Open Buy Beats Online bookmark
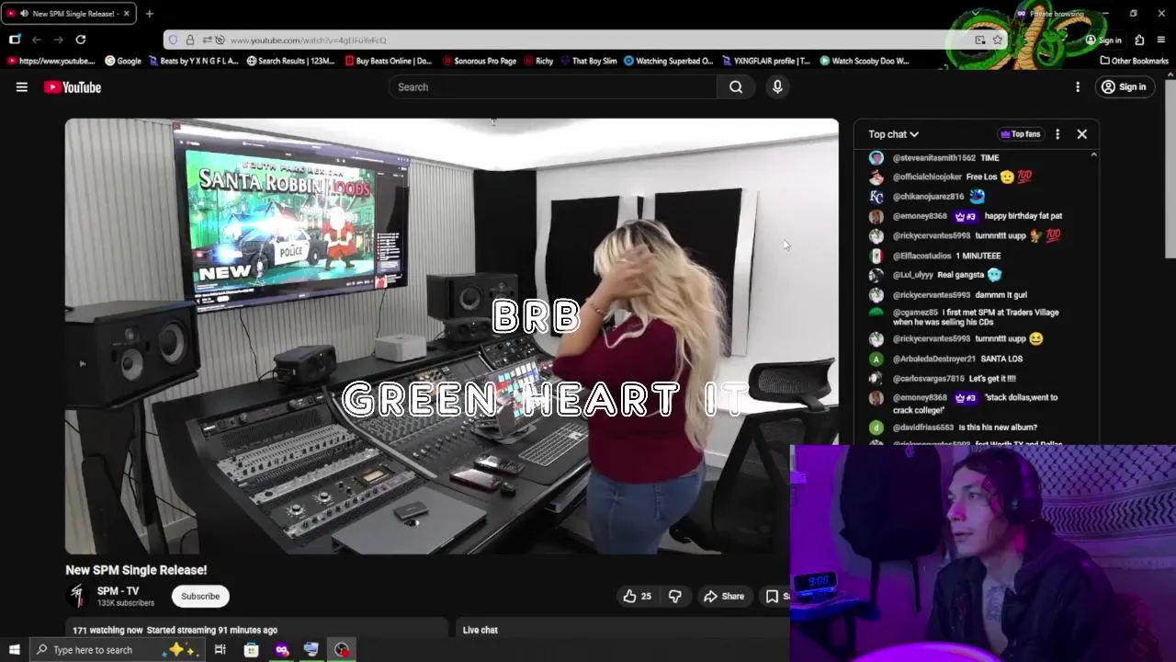The width and height of the screenshot is (1176, 662). click(389, 61)
